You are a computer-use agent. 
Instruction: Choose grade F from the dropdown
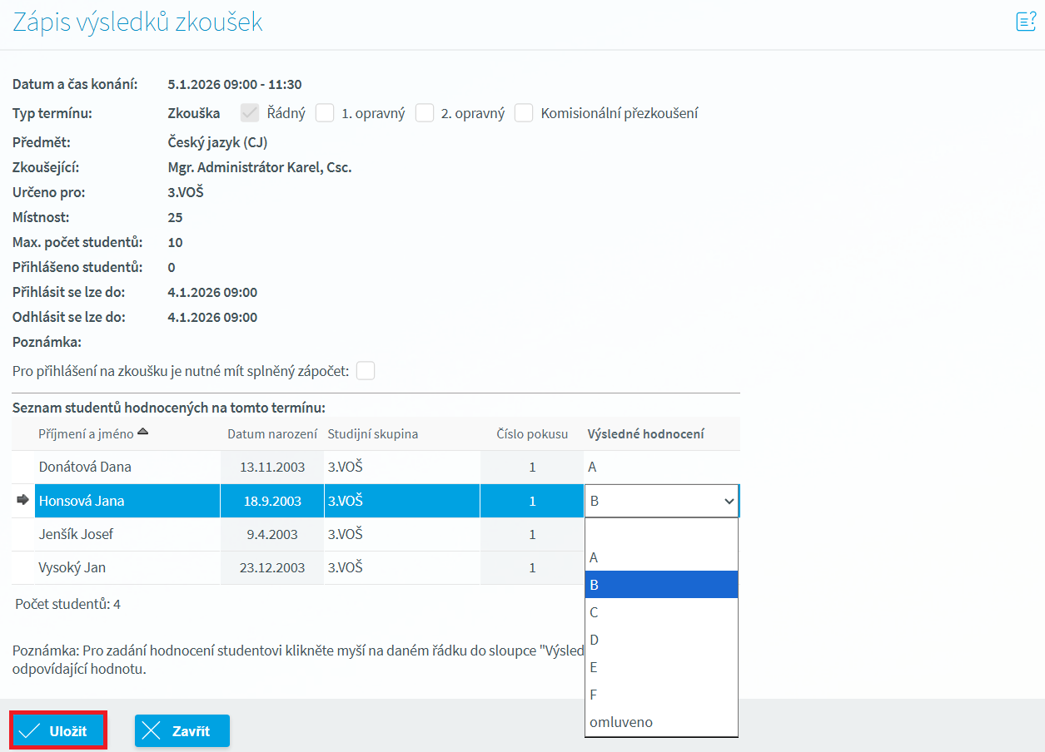tap(661, 695)
